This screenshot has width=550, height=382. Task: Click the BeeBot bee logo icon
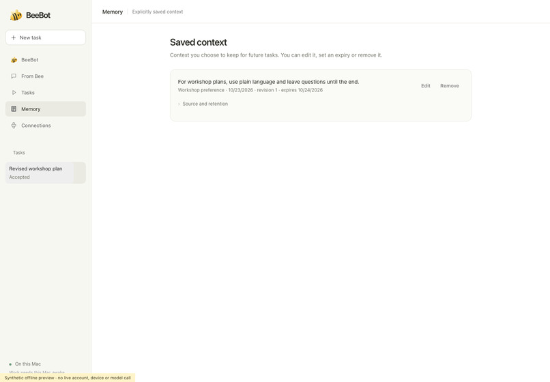tap(16, 15)
